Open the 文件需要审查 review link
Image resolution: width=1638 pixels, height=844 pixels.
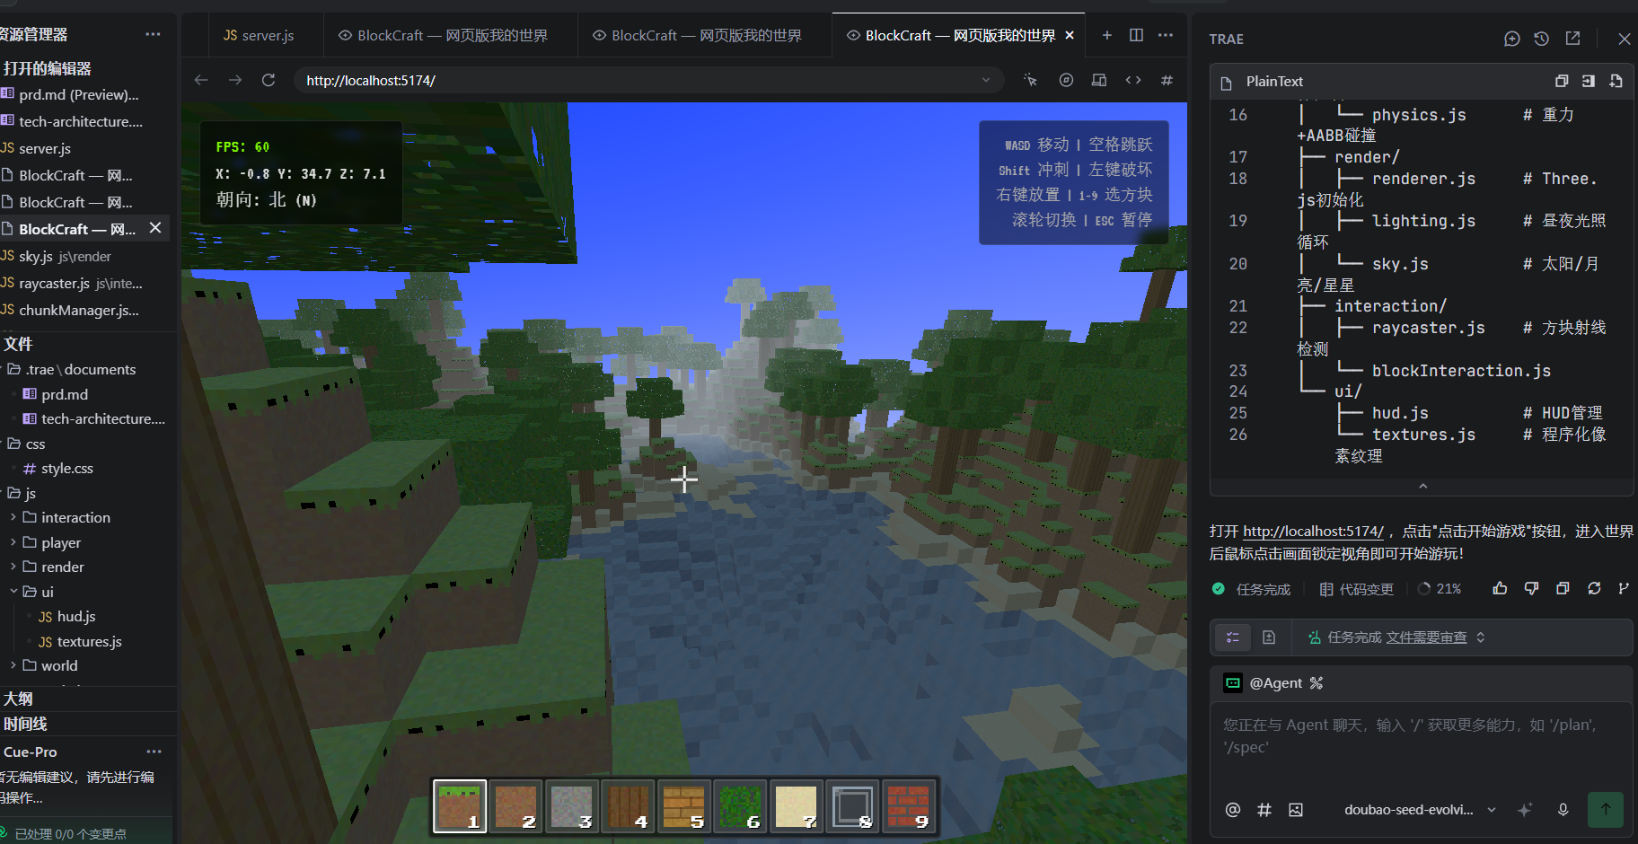click(1426, 637)
